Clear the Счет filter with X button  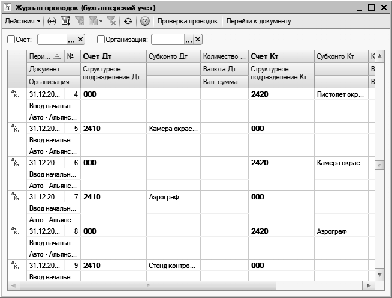point(81,40)
